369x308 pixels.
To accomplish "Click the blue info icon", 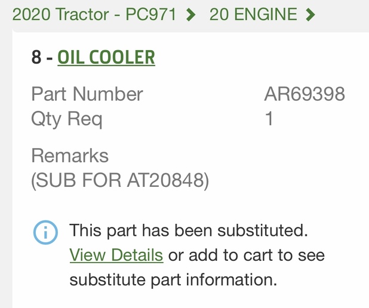I will [x=45, y=232].
